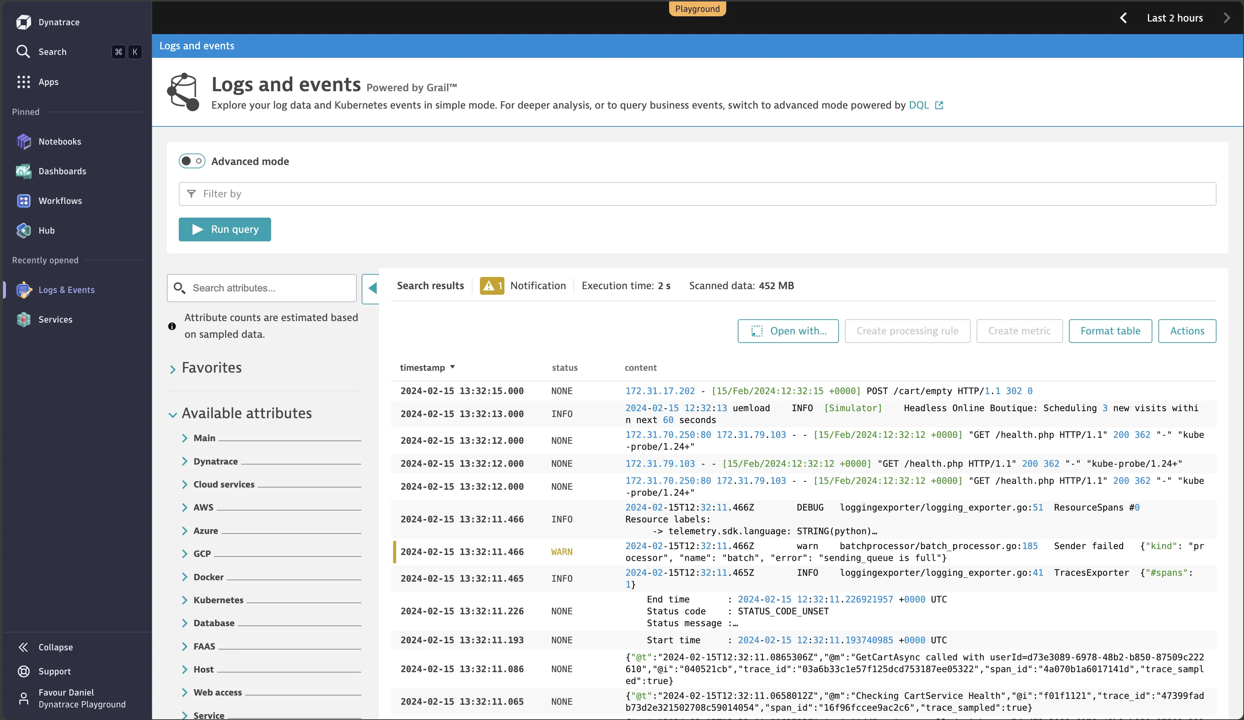Click the status column header
The height and width of the screenshot is (720, 1244).
click(565, 368)
